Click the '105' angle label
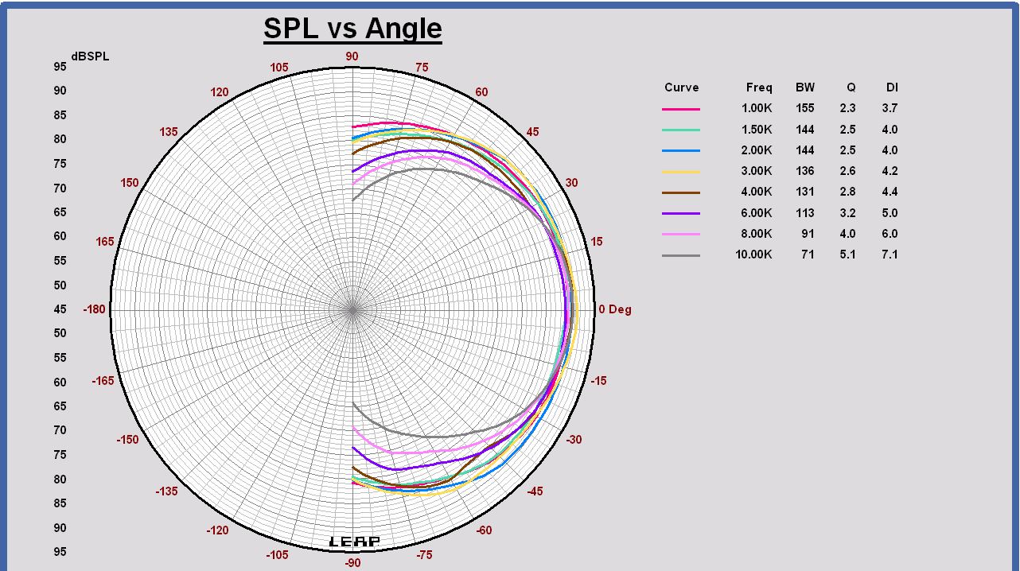Image resolution: width=1020 pixels, height=571 pixels. pos(279,68)
